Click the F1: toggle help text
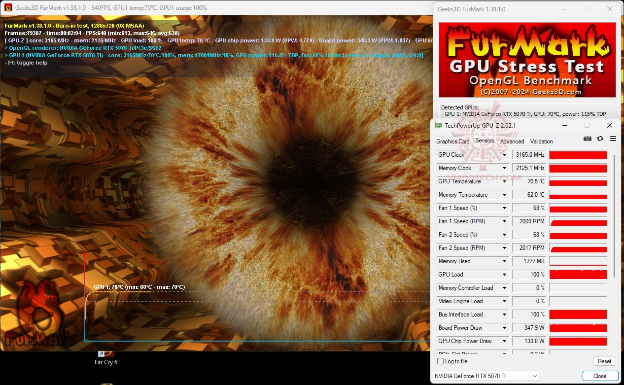The image size is (624, 385). pyautogui.click(x=26, y=63)
